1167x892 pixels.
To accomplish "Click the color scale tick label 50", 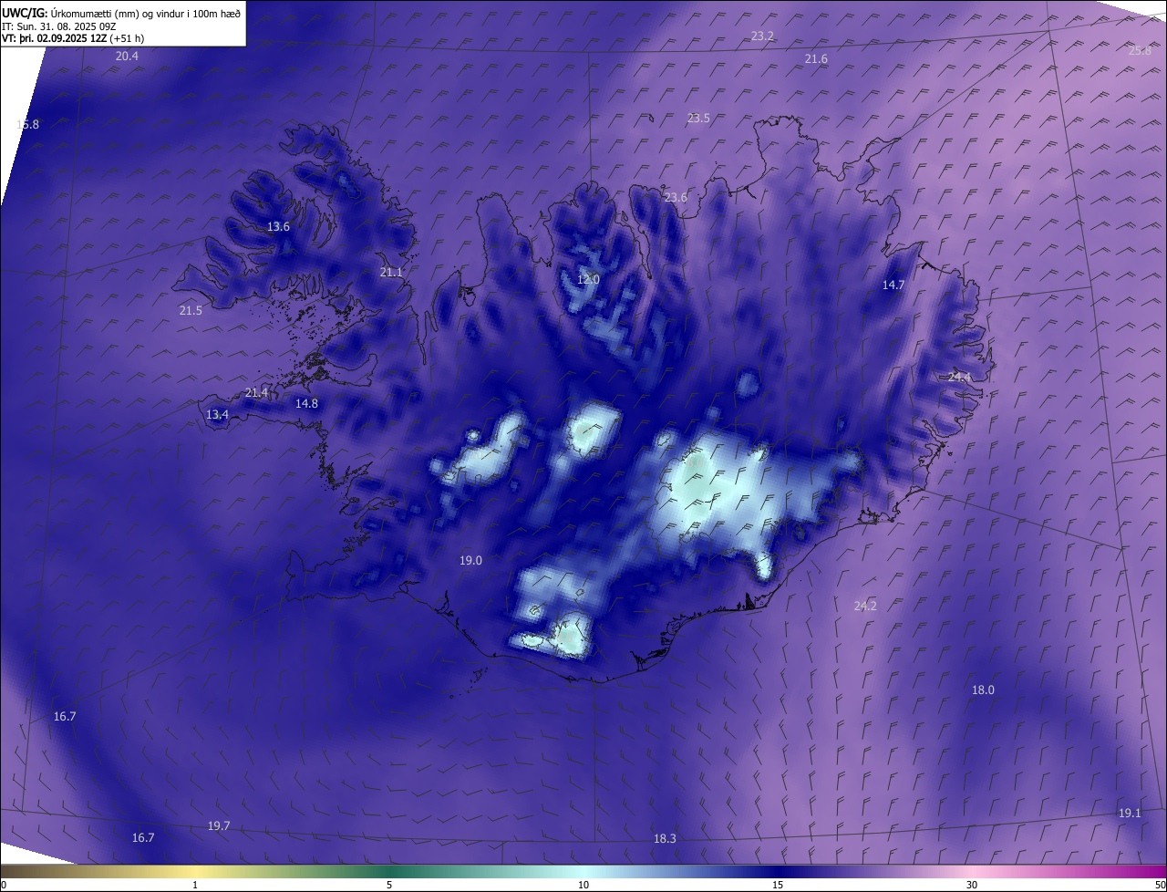I will [x=1160, y=886].
